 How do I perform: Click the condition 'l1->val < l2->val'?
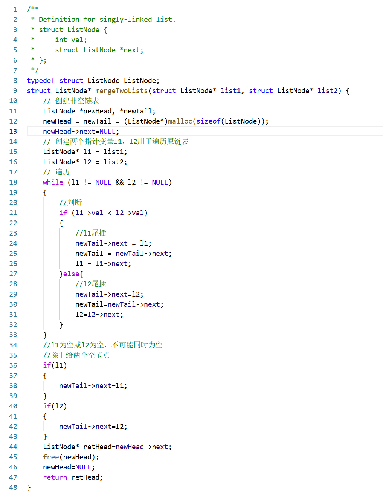coord(110,213)
